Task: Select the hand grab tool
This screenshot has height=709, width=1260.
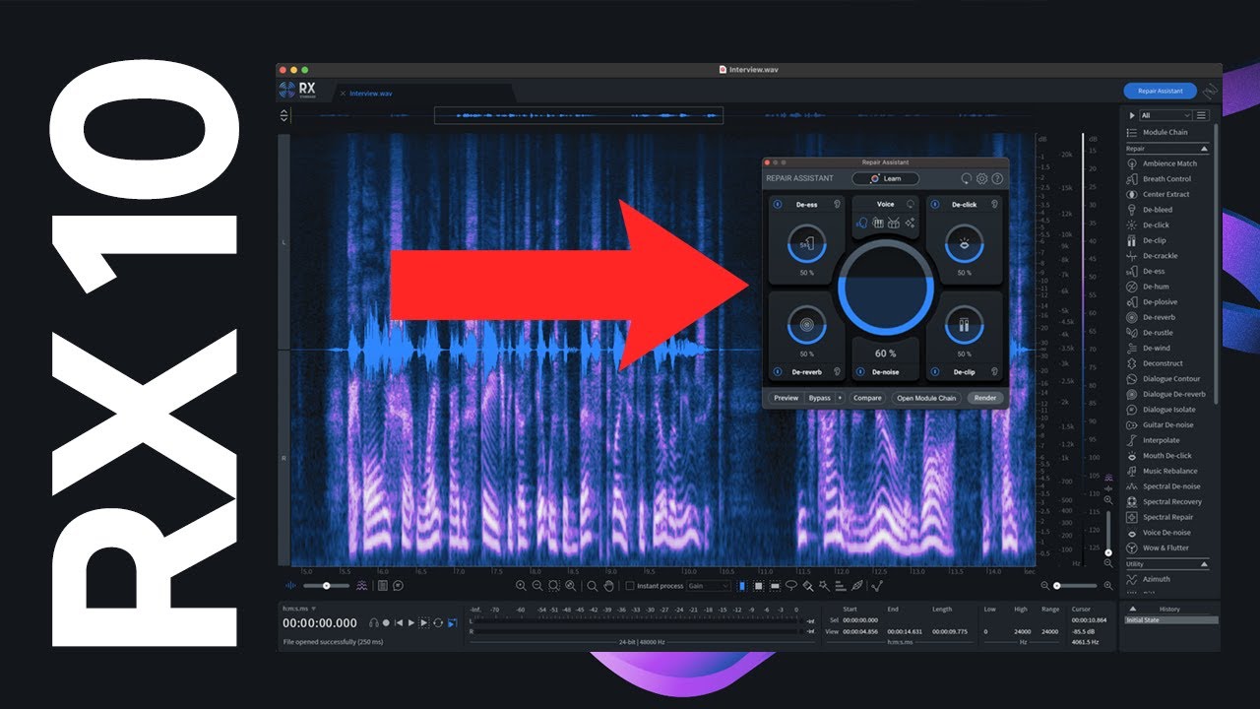Action: tap(609, 586)
